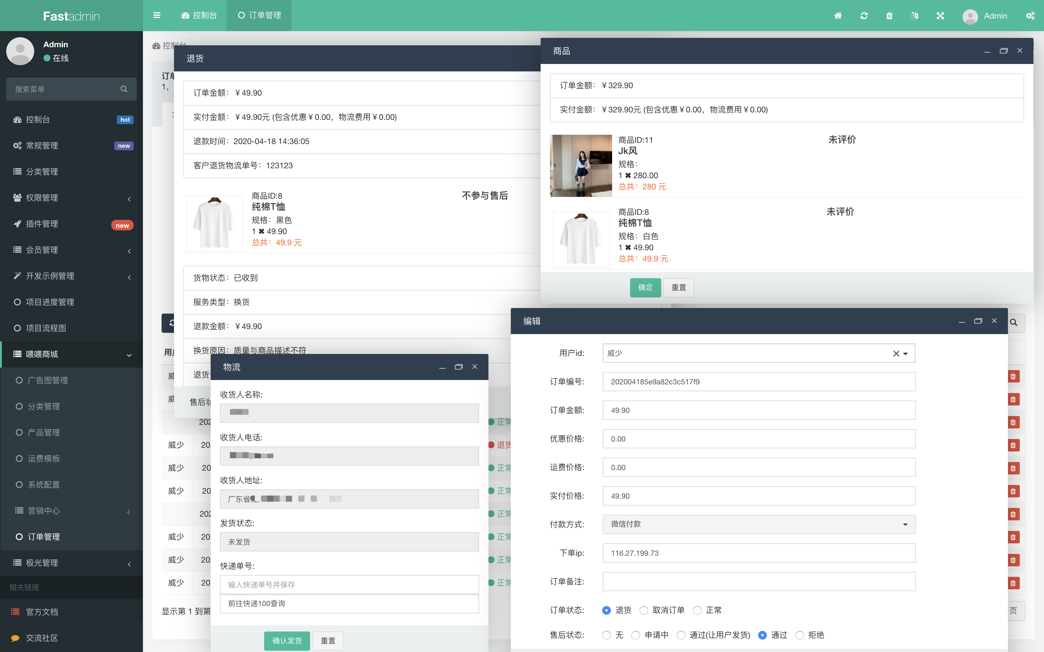Click the 确认发货 button
This screenshot has height=652, width=1044.
tap(287, 641)
